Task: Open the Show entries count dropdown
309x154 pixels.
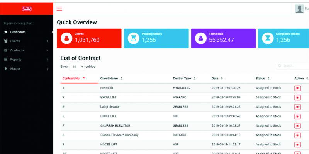Action: (77, 67)
